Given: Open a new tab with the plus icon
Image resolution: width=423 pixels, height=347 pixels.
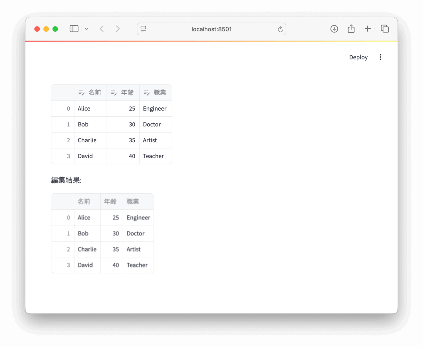Looking at the screenshot, I should coord(367,29).
